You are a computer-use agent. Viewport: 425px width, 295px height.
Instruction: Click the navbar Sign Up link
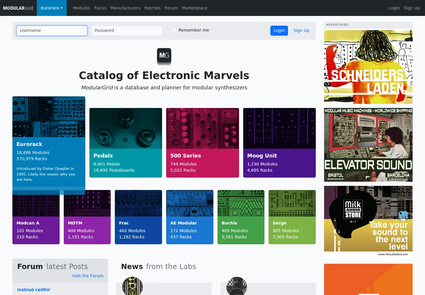click(x=412, y=8)
